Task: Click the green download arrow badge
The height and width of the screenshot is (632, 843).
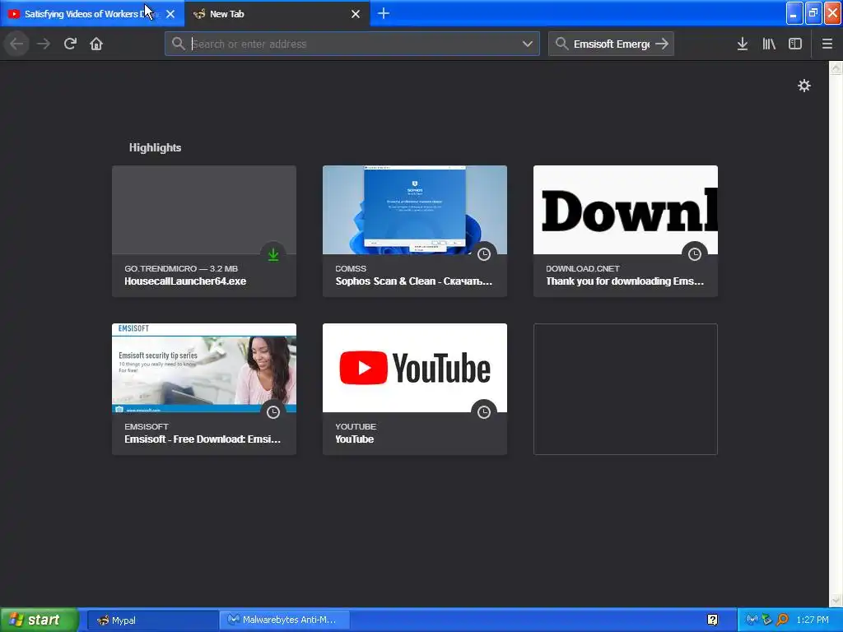Action: click(x=273, y=254)
